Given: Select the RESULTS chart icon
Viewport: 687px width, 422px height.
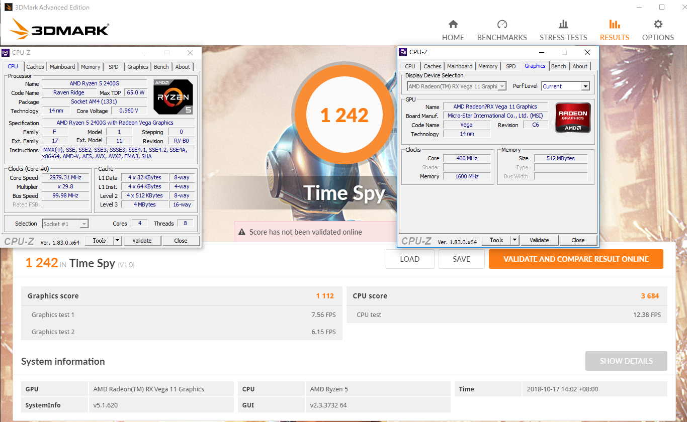Looking at the screenshot, I should tap(614, 24).
